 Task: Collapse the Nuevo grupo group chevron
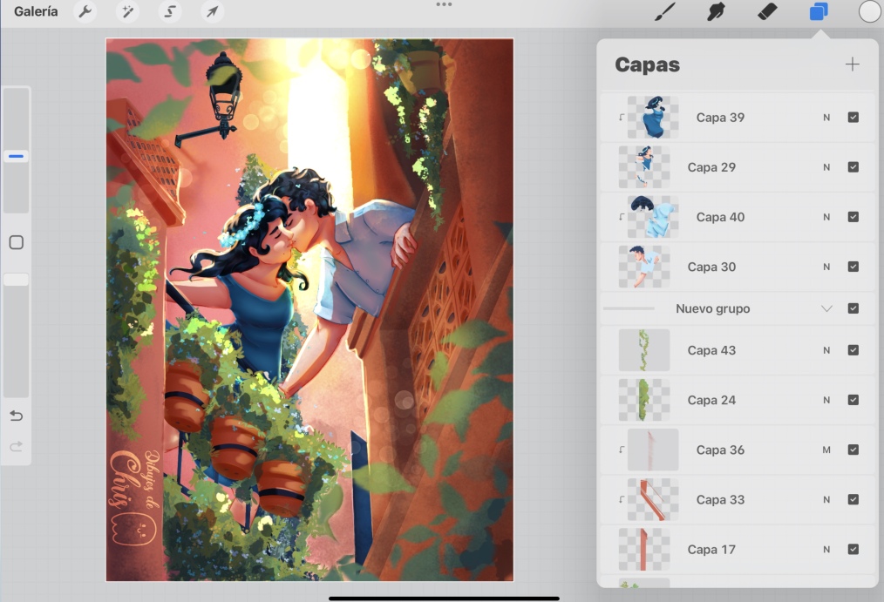(x=826, y=308)
